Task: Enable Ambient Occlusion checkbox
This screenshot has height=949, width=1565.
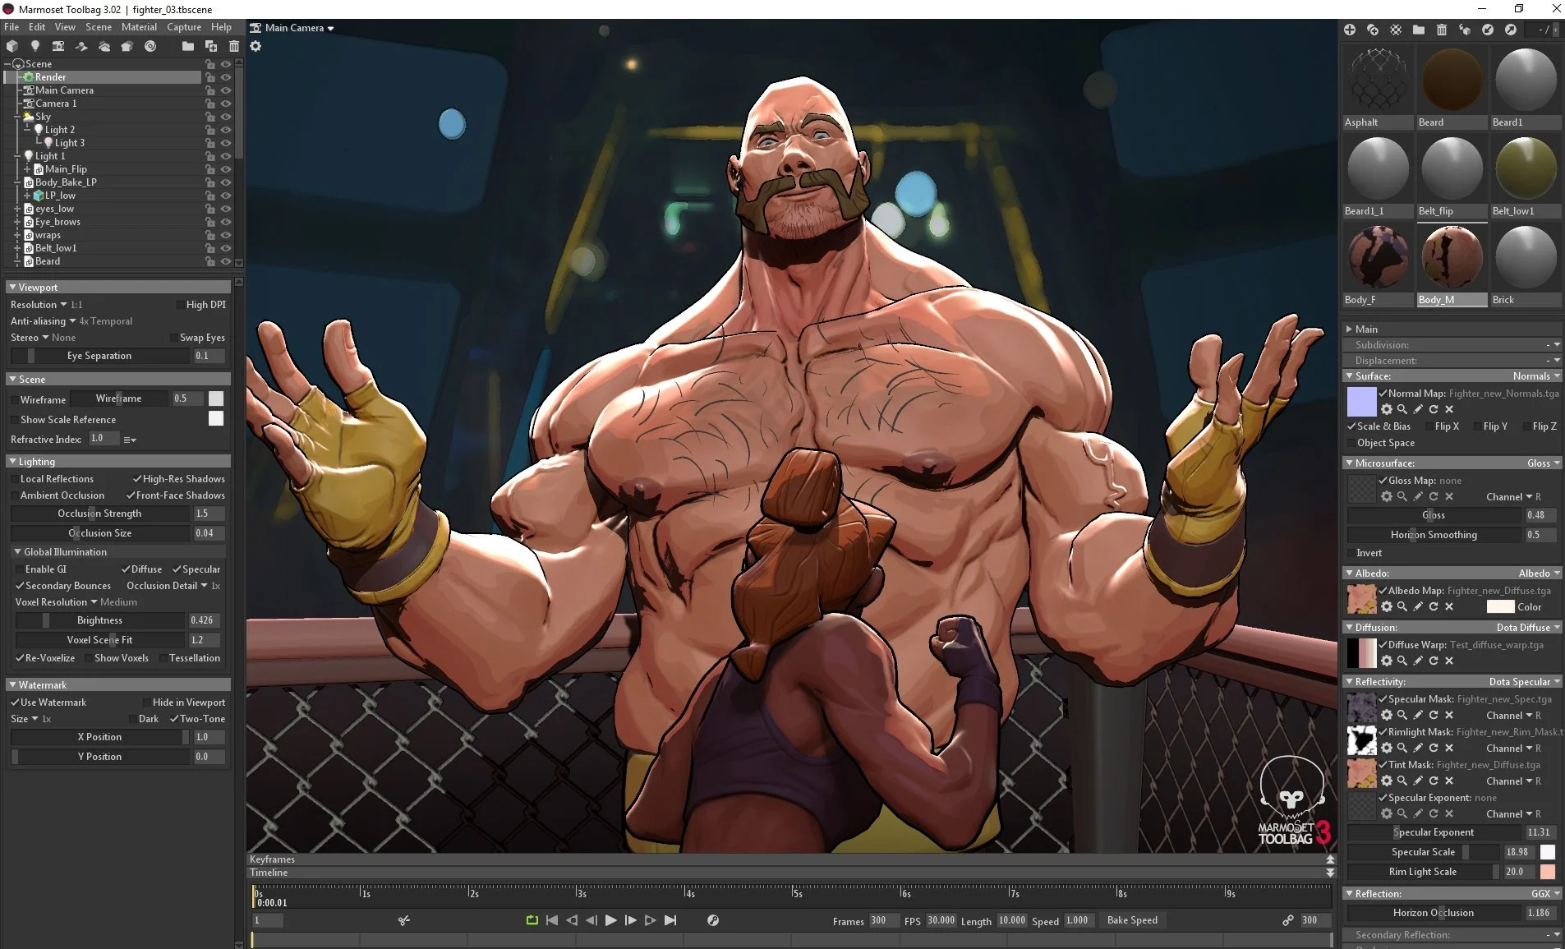Action: click(x=14, y=495)
